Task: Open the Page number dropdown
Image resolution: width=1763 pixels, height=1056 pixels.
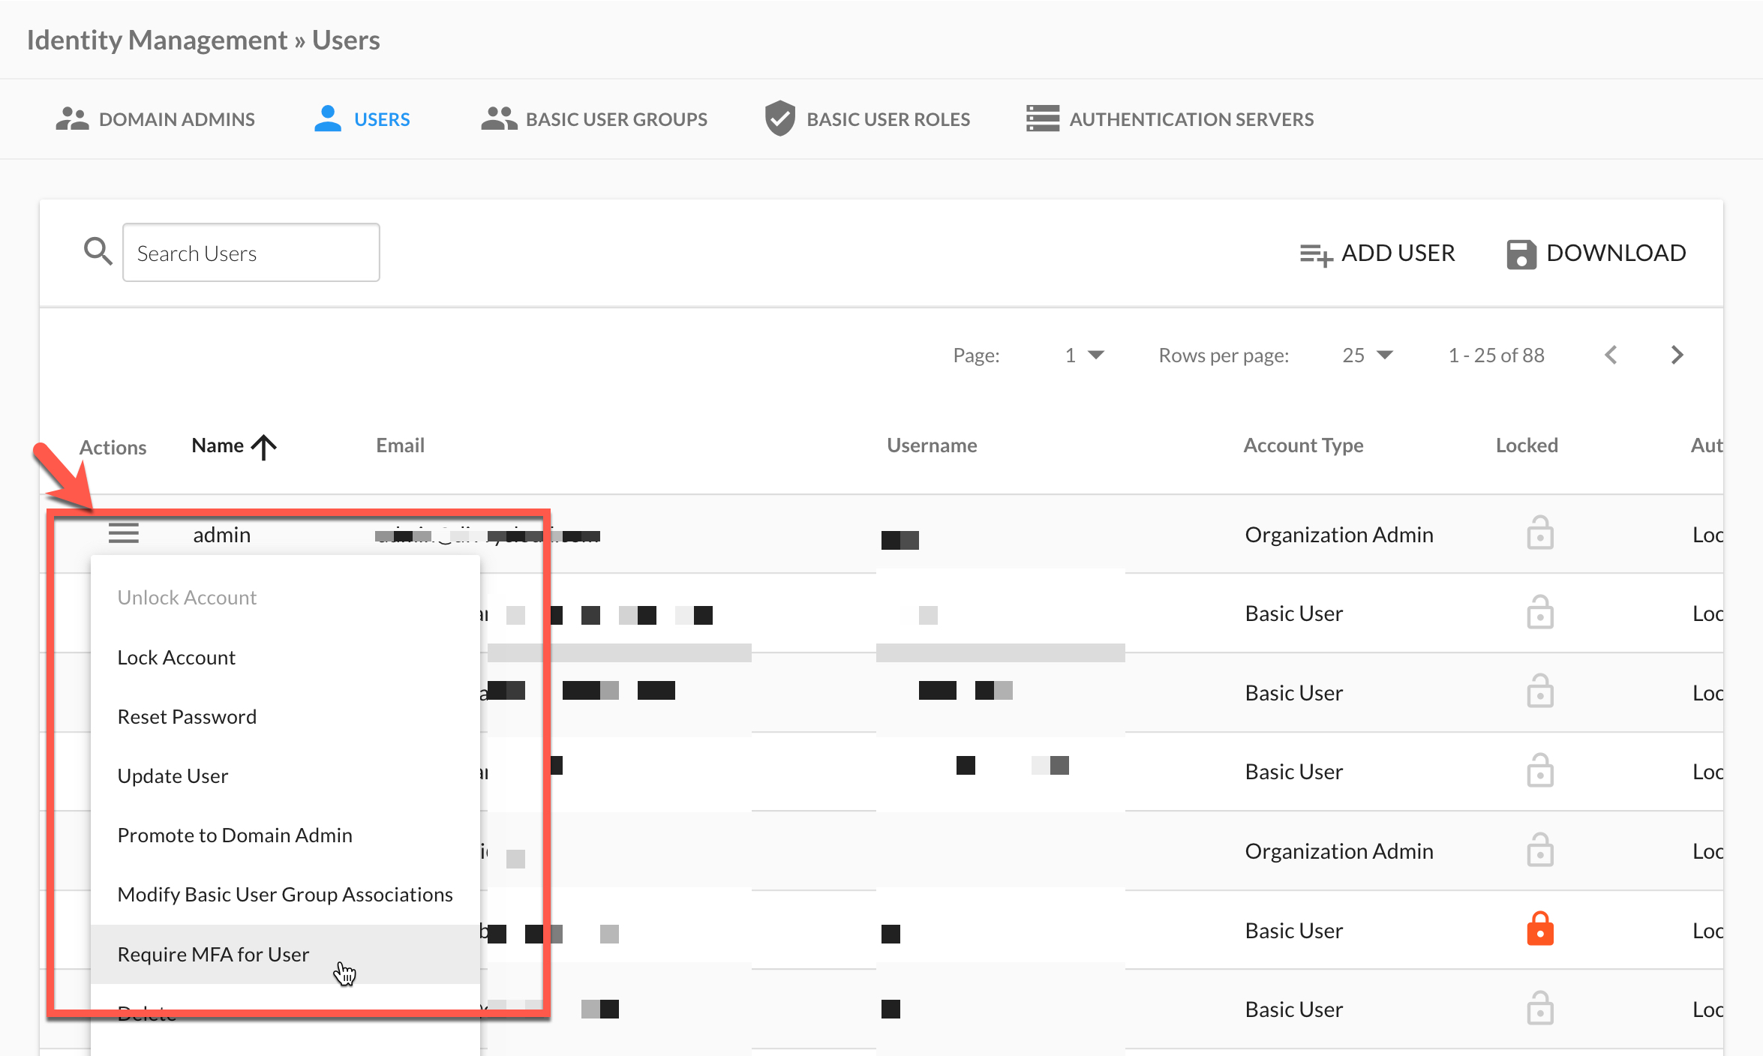Action: [1084, 355]
